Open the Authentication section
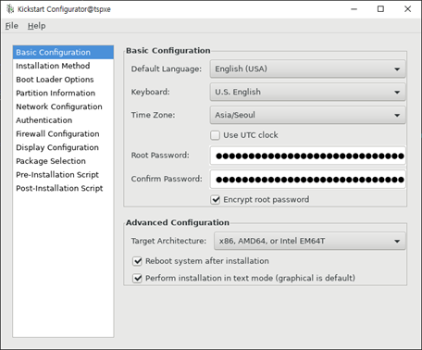 pos(63,120)
